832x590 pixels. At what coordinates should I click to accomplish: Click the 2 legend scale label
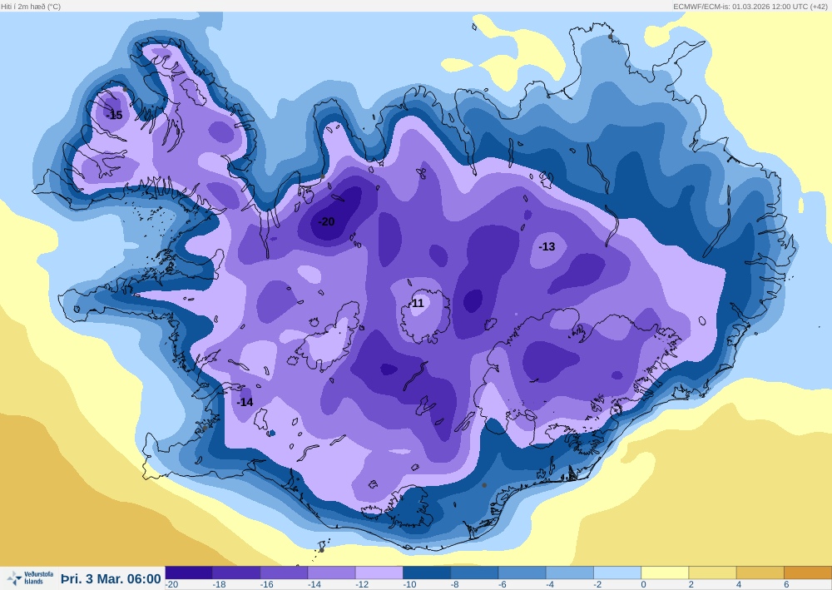(691, 585)
